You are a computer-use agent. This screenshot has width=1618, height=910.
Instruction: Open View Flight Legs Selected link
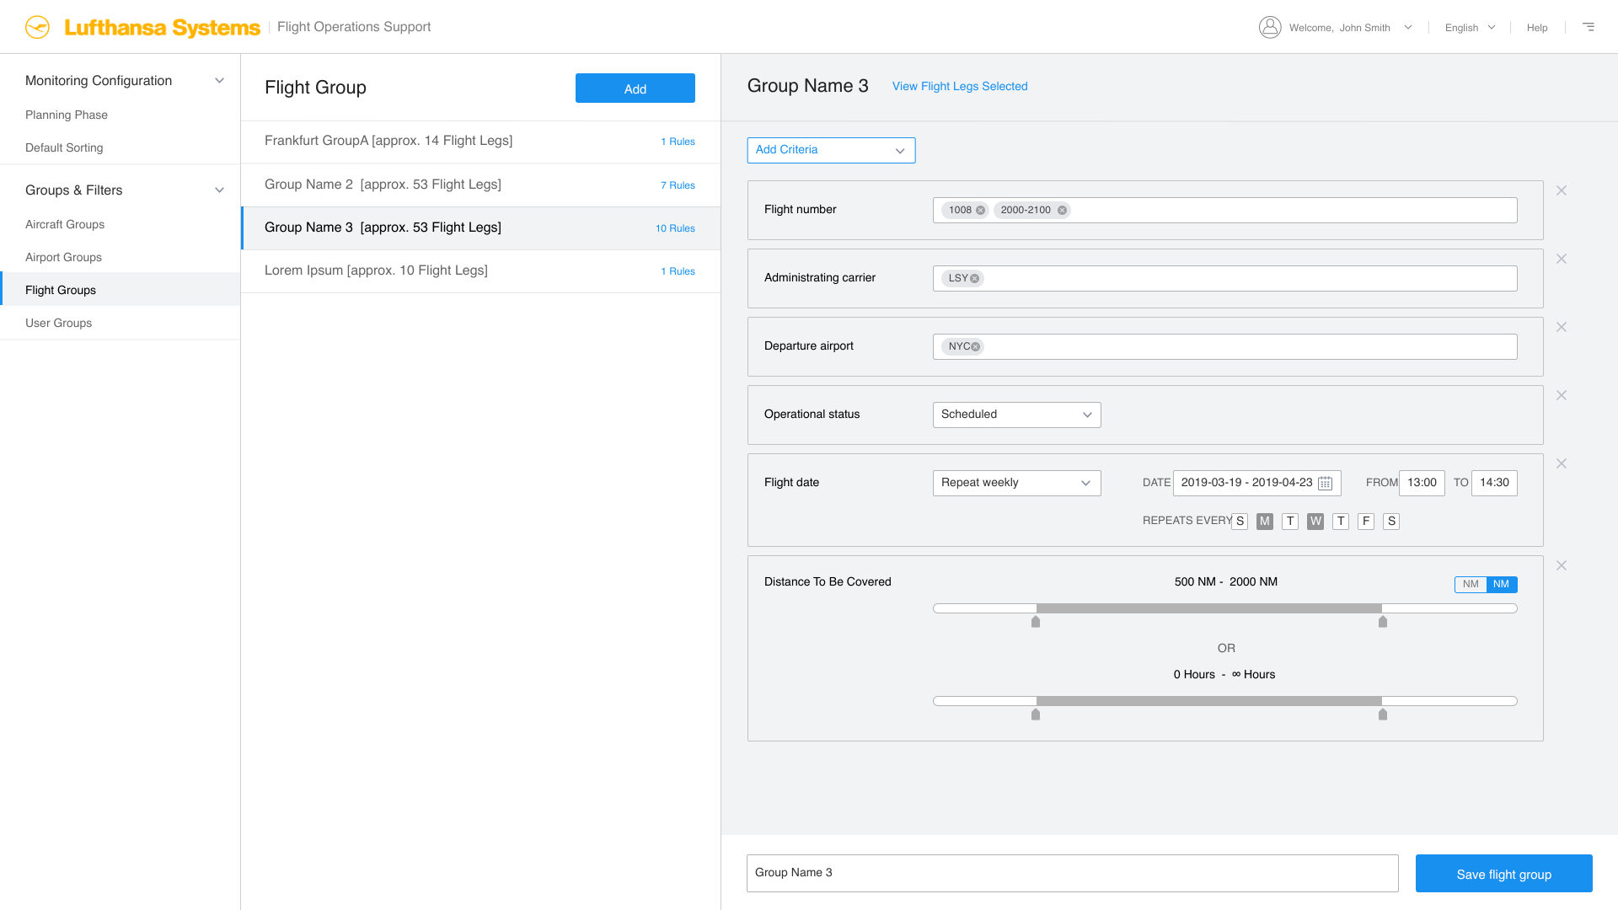pos(960,87)
